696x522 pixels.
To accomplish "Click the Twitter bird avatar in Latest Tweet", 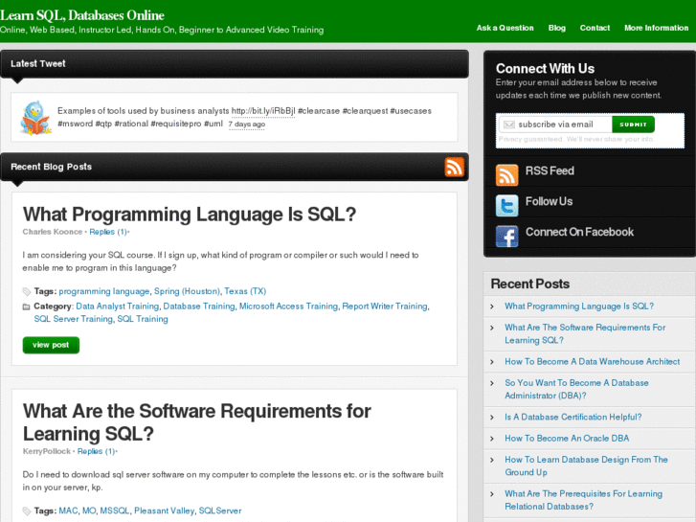I will 35,117.
